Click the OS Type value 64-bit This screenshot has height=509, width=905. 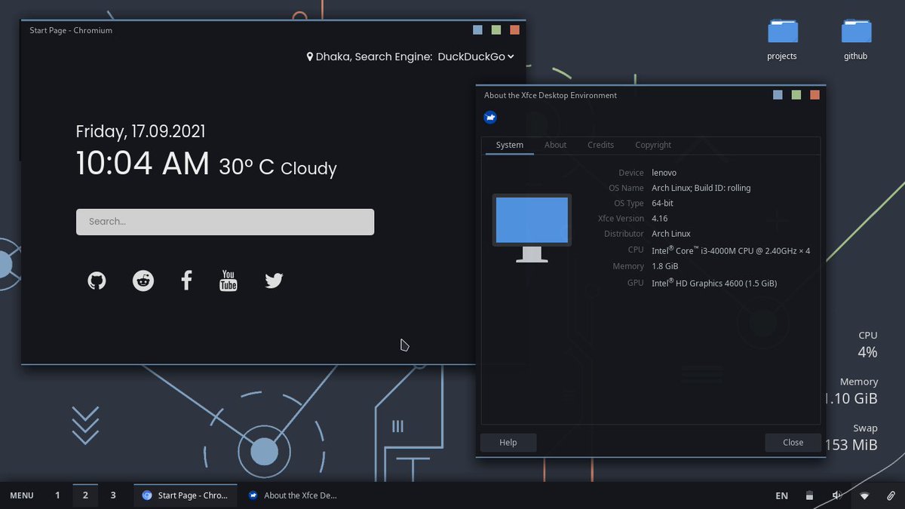tap(663, 203)
